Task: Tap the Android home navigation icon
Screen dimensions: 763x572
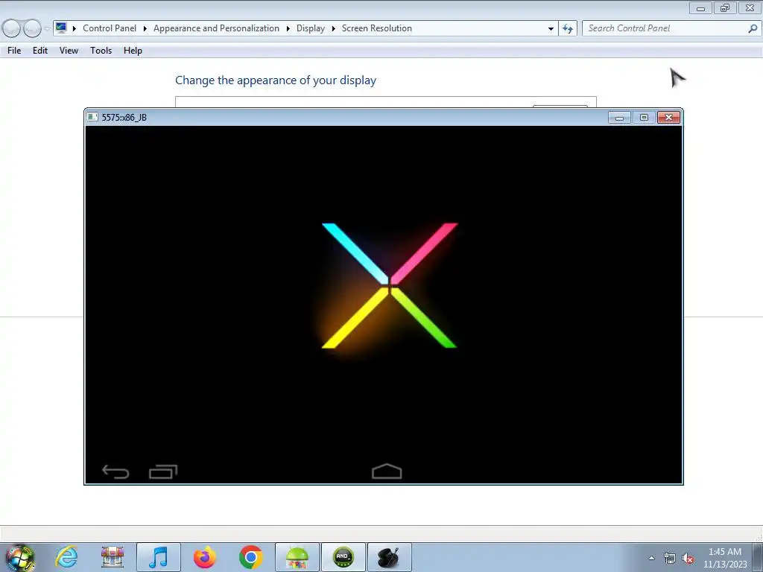Action: (x=387, y=471)
